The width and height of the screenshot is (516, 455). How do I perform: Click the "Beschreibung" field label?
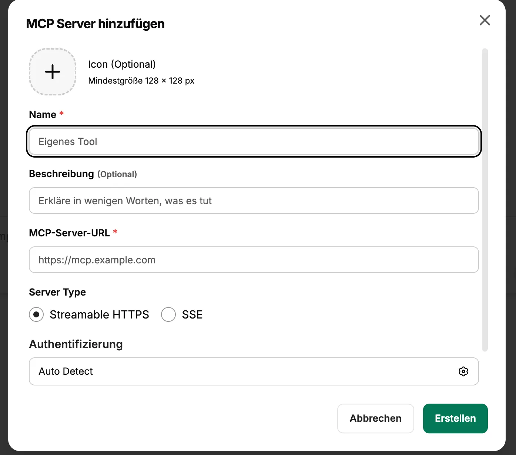pos(61,174)
